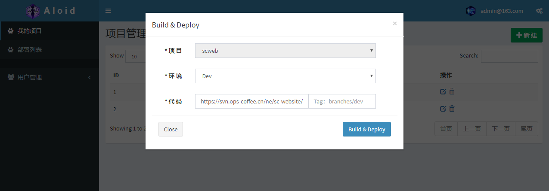Click the trash delete icon in row 2
549x191 pixels.
(452, 109)
